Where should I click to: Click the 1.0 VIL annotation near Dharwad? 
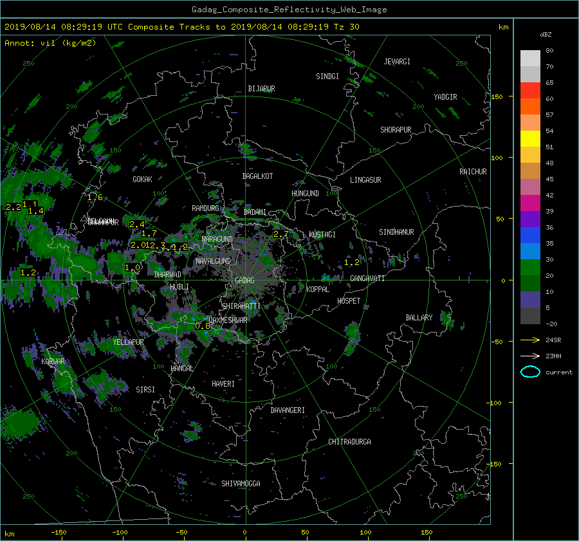pyautogui.click(x=132, y=268)
